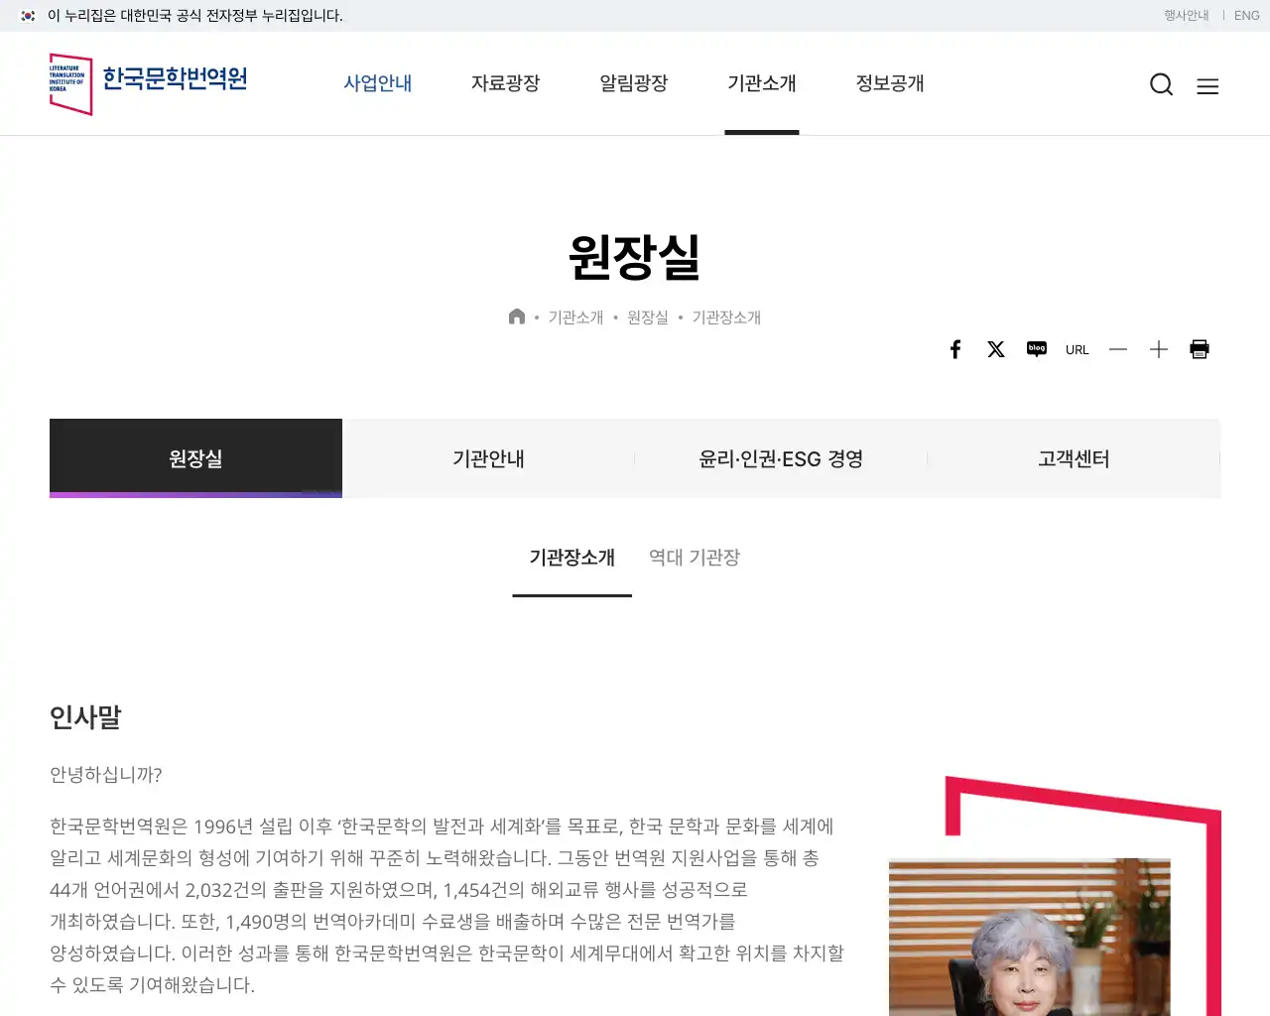Open the site search
1270x1016 pixels.
[1161, 84]
